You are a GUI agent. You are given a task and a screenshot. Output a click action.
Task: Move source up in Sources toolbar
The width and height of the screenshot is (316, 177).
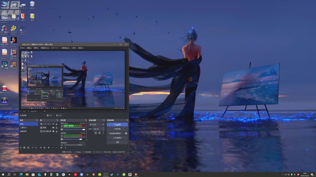coord(53,148)
